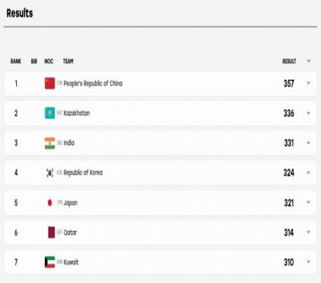The image size is (321, 283).
Task: Toggle the expand-all chevron beside RESULT header
Action: (x=309, y=61)
